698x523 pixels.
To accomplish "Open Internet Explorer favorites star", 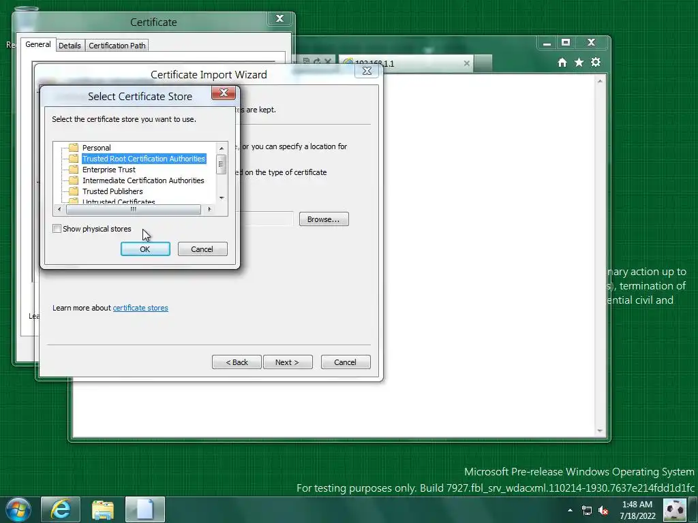I will (579, 62).
